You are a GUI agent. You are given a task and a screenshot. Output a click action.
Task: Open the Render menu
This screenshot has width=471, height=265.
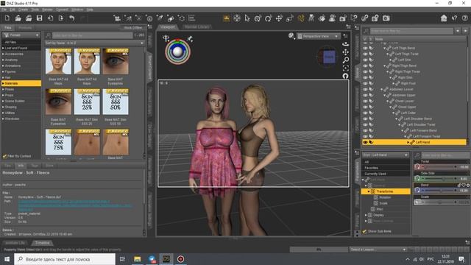(x=47, y=10)
